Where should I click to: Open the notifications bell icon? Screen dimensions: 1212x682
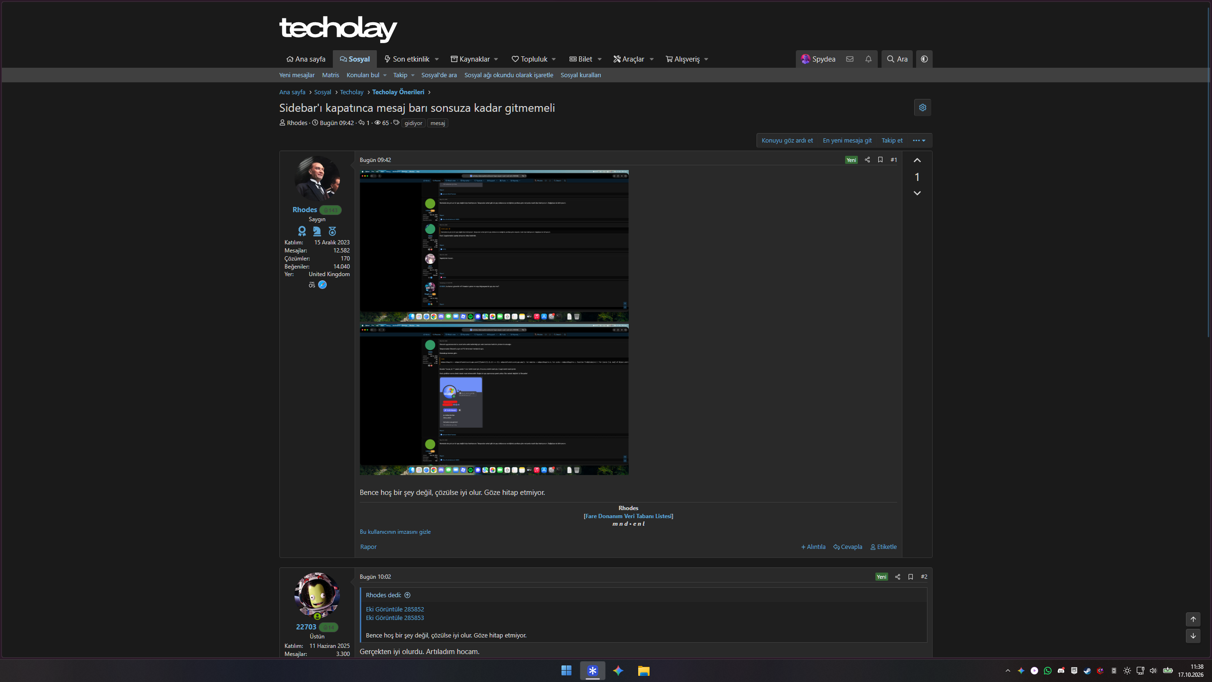point(868,59)
